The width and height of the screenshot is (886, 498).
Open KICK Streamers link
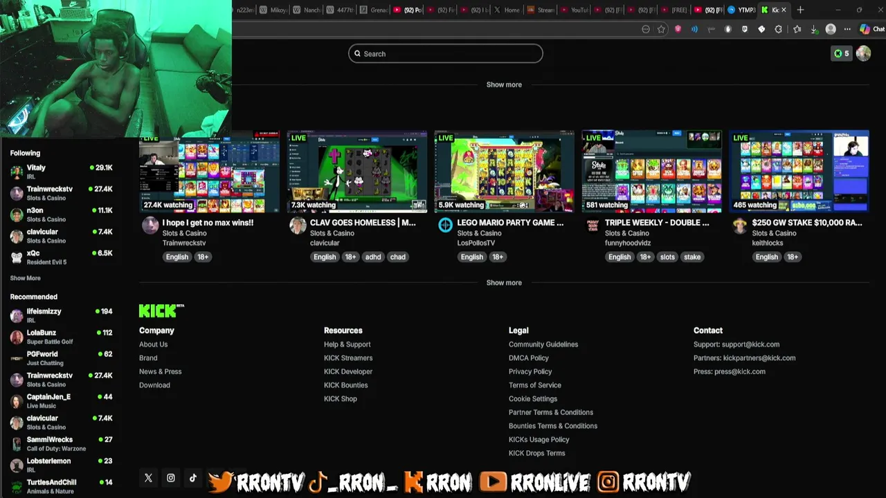[x=348, y=358]
